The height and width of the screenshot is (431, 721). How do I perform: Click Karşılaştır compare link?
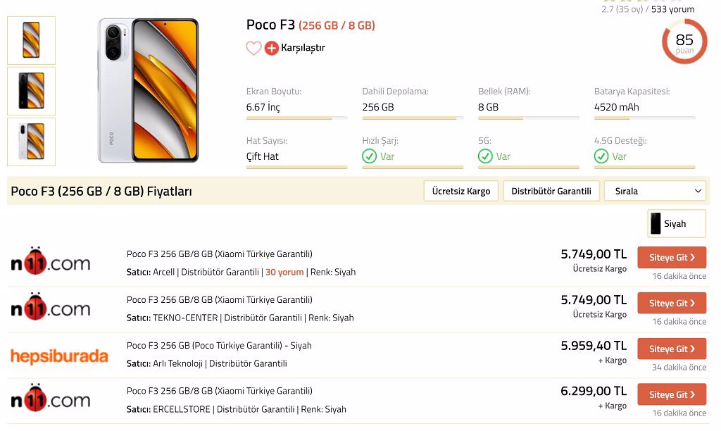pyautogui.click(x=303, y=48)
